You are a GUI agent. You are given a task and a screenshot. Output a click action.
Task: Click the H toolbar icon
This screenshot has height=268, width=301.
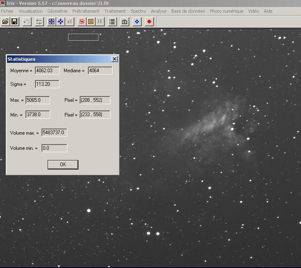coord(100,21)
